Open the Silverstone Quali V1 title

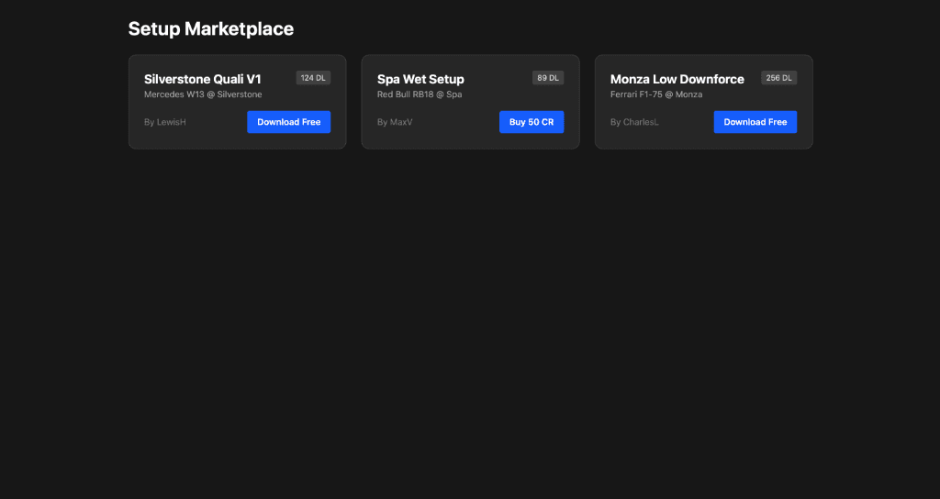point(203,79)
